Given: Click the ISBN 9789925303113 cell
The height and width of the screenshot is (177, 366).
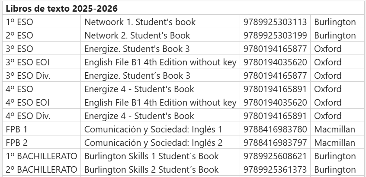Looking at the screenshot, I should 275,22.
